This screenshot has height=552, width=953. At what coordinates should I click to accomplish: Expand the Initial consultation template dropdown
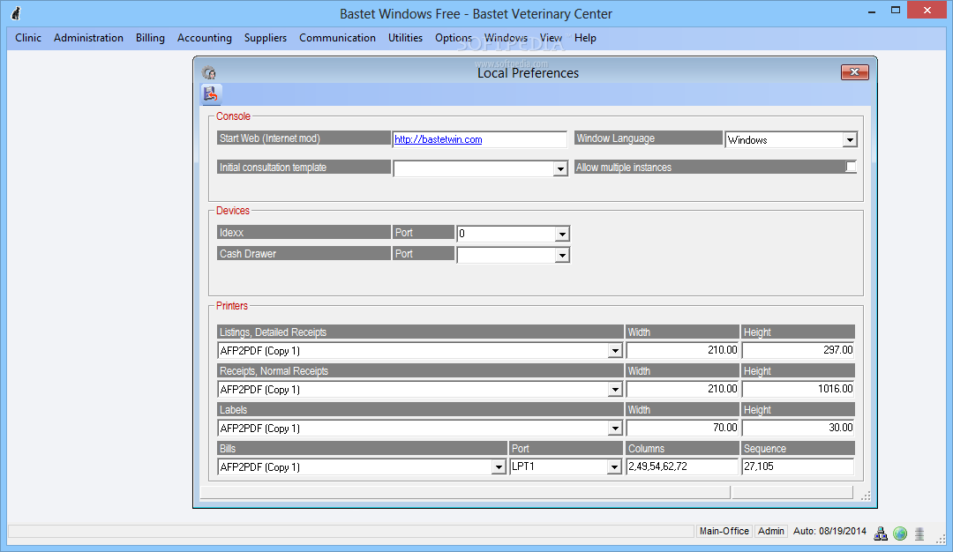(x=560, y=168)
